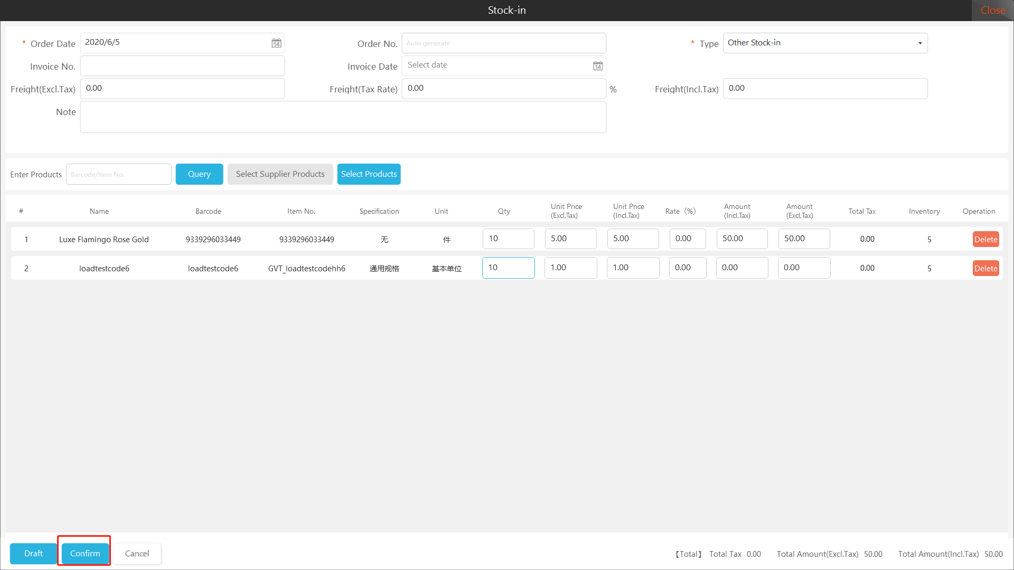Expand the Type dropdown arrow
1014x570 pixels.
pos(919,43)
